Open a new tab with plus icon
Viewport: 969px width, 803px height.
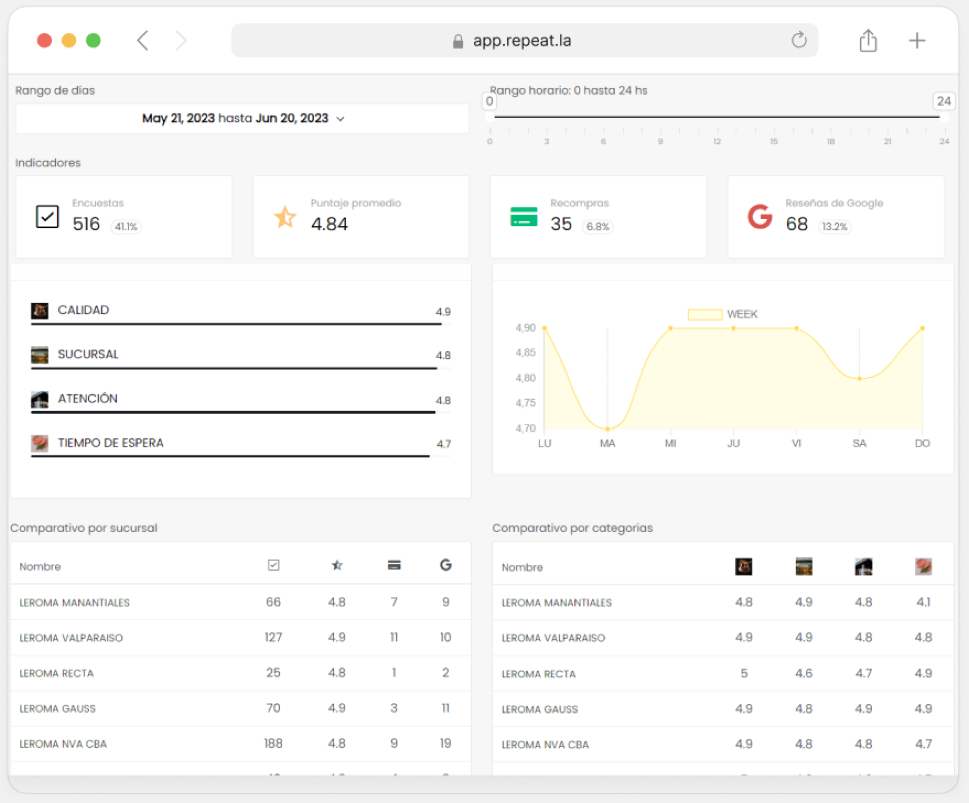tap(917, 41)
